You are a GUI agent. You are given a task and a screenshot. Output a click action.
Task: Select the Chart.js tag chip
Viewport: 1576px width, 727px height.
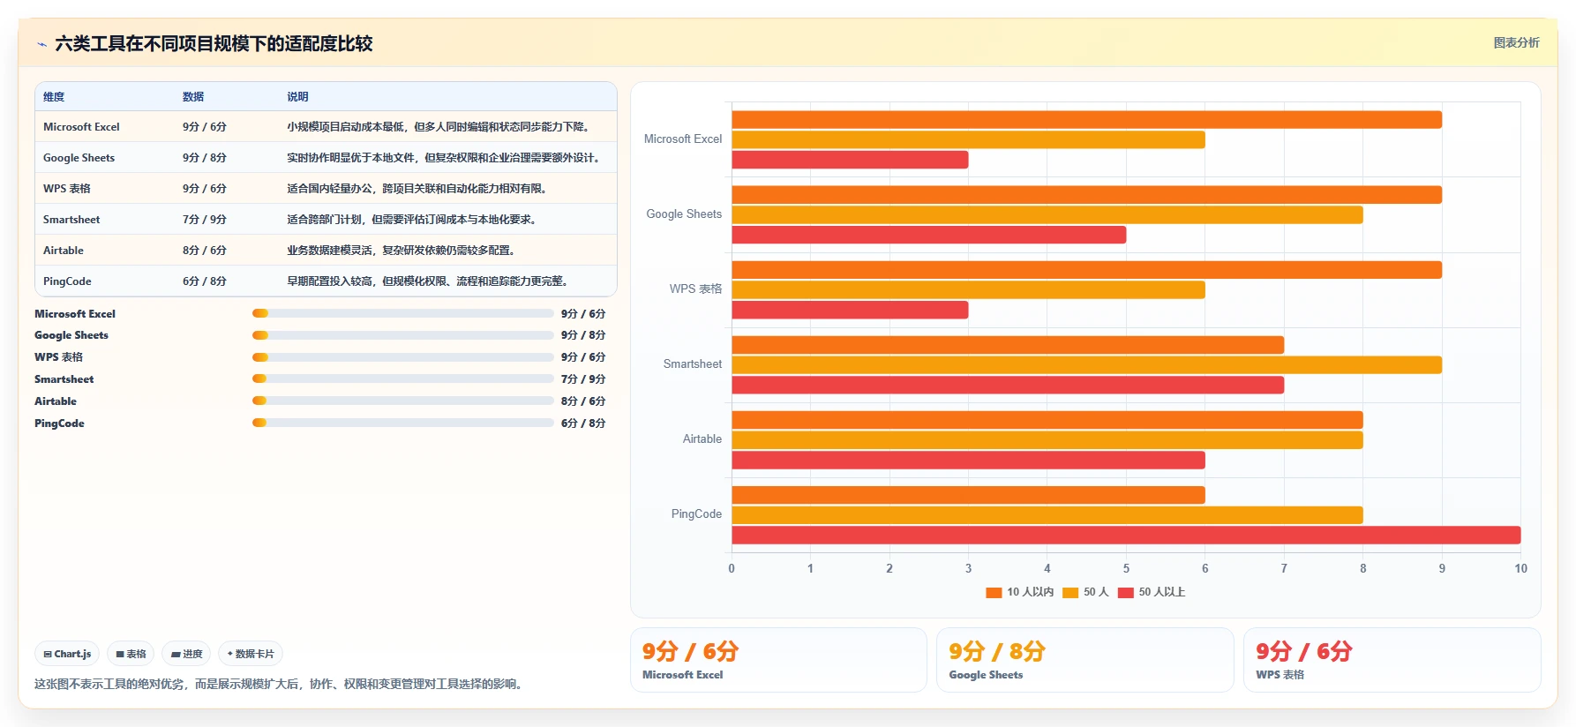[67, 654]
